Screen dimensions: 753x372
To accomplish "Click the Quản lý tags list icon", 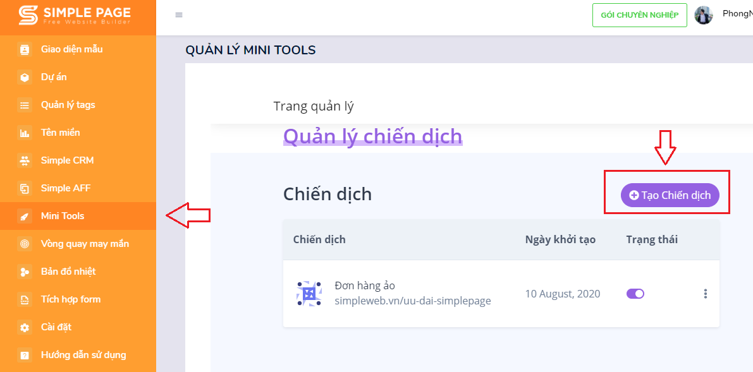I will click(x=25, y=105).
